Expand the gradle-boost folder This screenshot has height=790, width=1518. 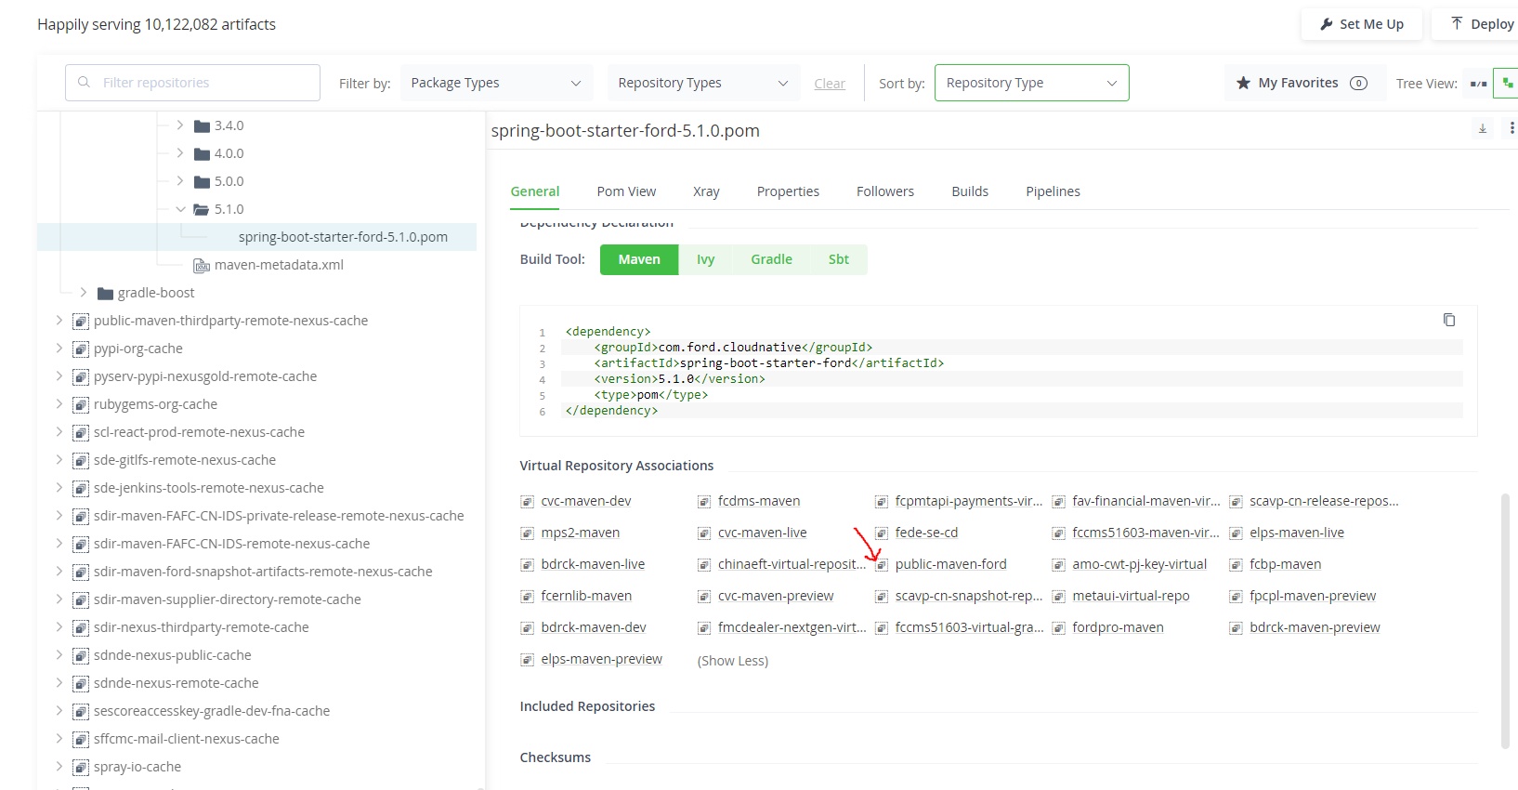(84, 292)
